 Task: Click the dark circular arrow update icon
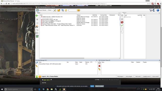[x=154, y=10]
